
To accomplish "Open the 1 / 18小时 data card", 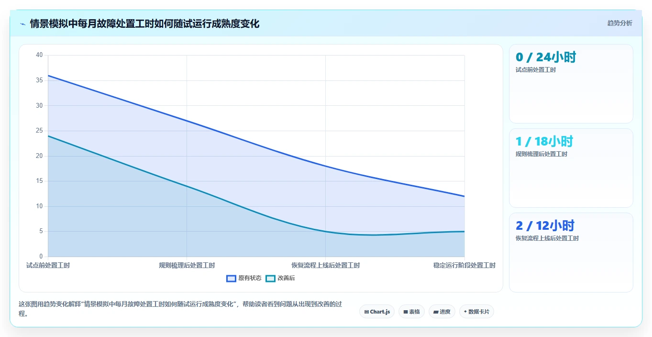I will (x=571, y=168).
